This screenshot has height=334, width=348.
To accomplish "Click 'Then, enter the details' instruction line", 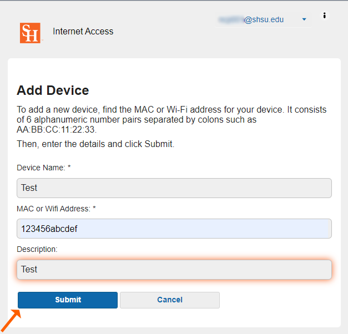I will 95,144.
